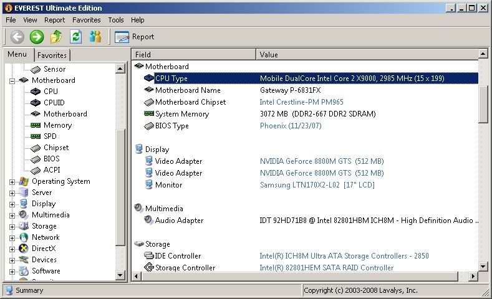Open Intel 82801HEM SATA RAID Controller link
The width and height of the screenshot is (492, 299).
326,268
